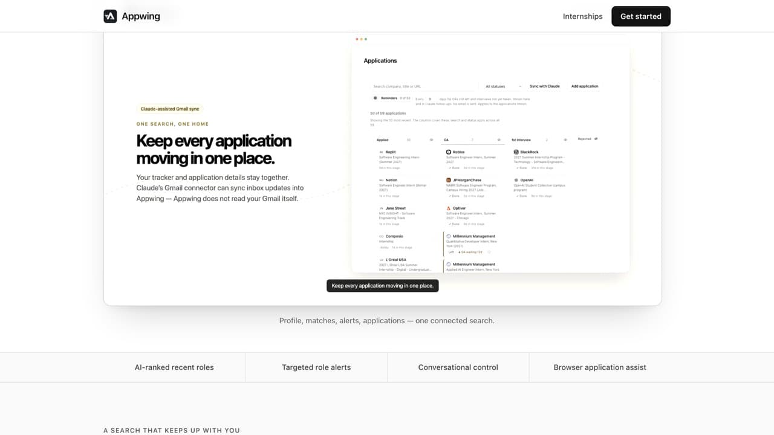The width and height of the screenshot is (774, 435).
Task: Open the Internships link in header
Action: click(582, 16)
